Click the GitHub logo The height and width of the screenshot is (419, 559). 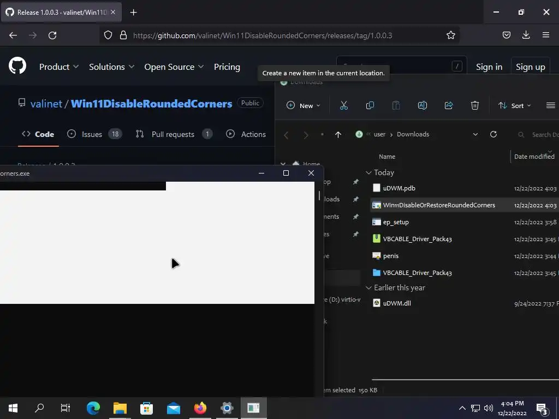tap(17, 66)
